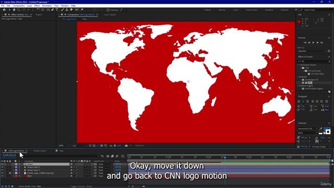Collapse the Obsolete Legacy effects group
This screenshot has height=188, width=334.
[298, 86]
